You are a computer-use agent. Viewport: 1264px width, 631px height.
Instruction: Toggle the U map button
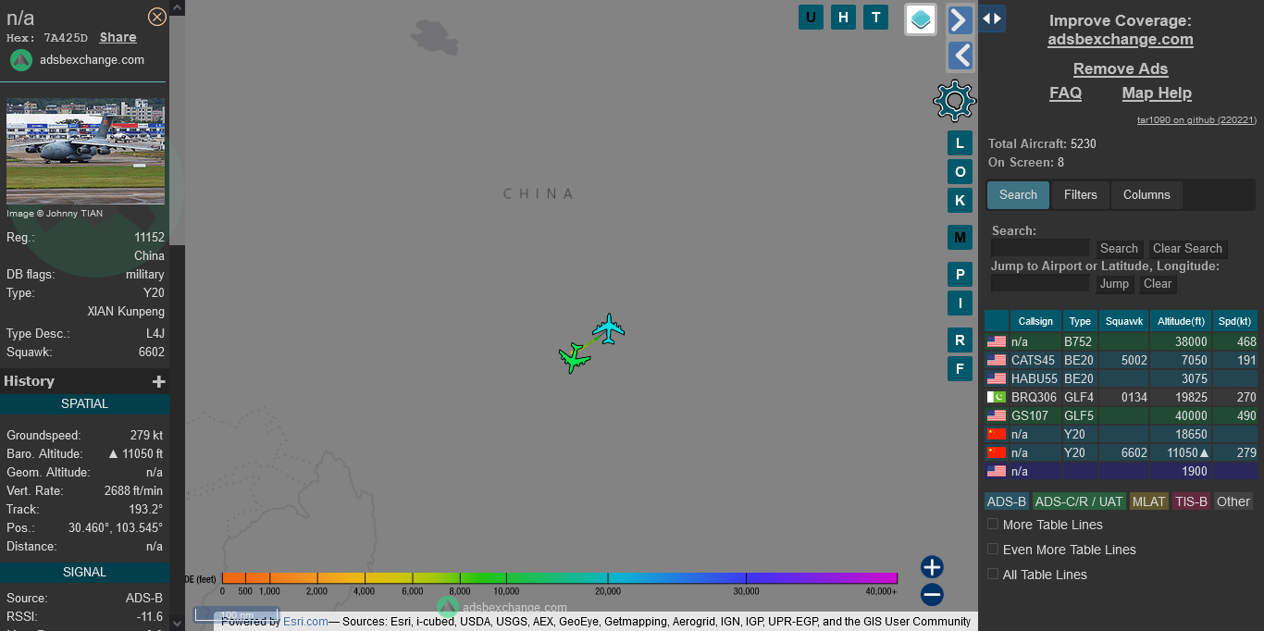click(811, 17)
